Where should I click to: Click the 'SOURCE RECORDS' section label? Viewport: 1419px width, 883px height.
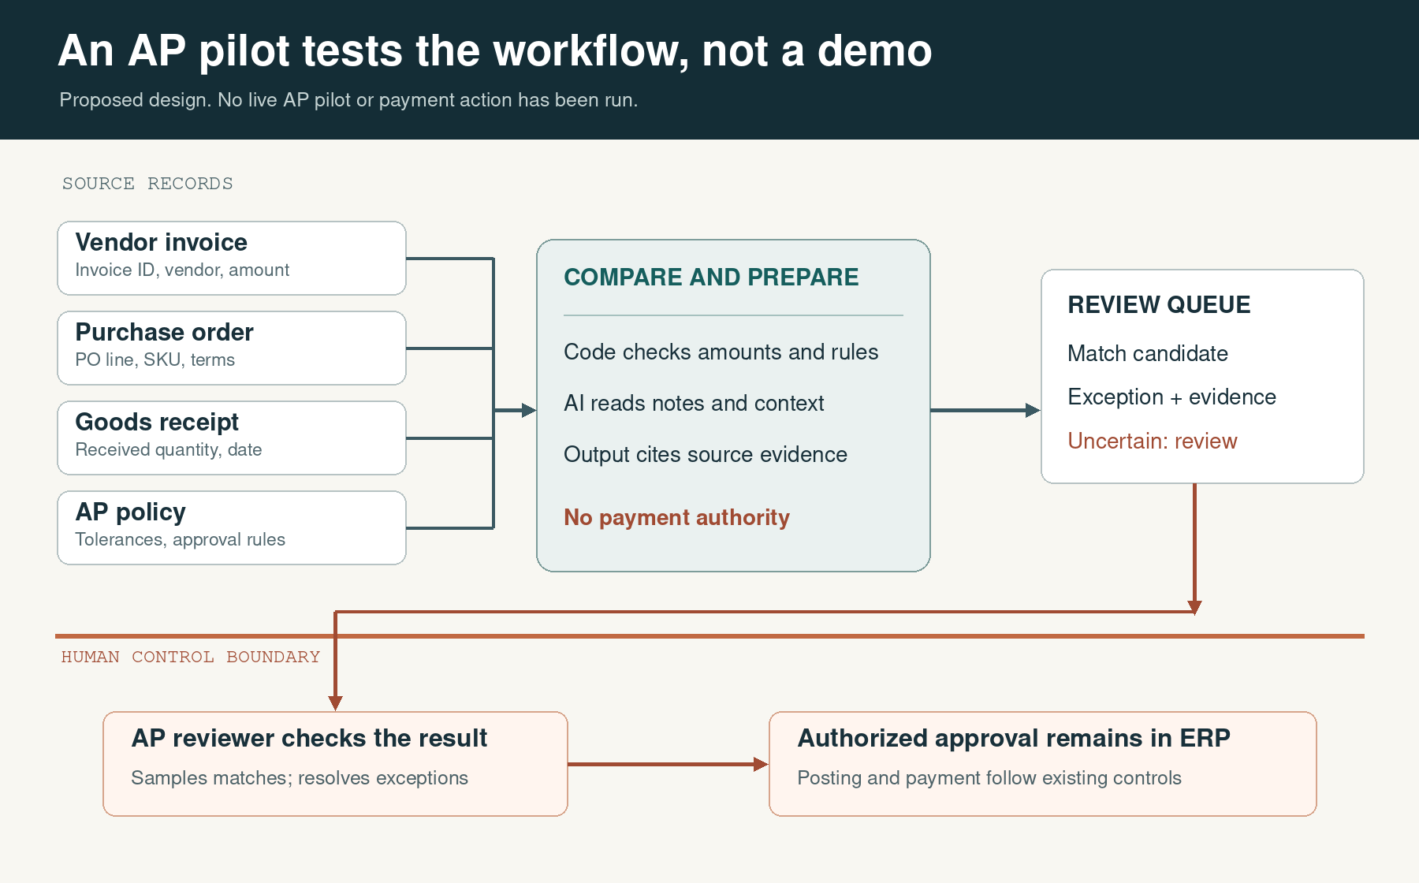(147, 184)
